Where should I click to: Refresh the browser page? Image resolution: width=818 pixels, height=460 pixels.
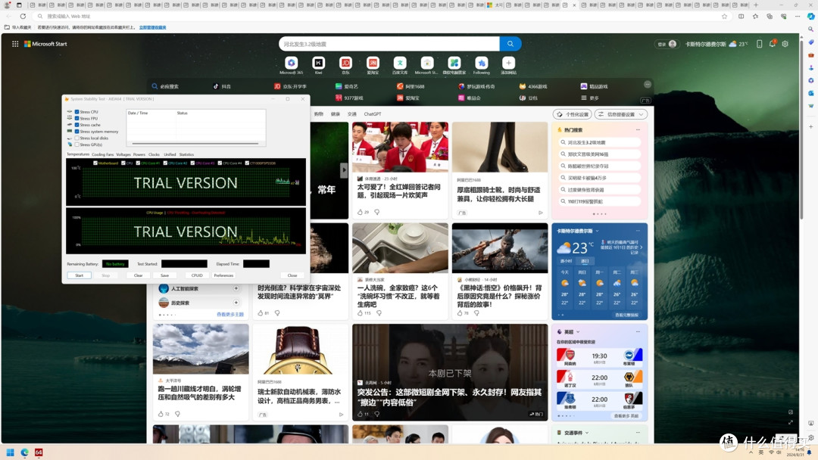coord(23,16)
